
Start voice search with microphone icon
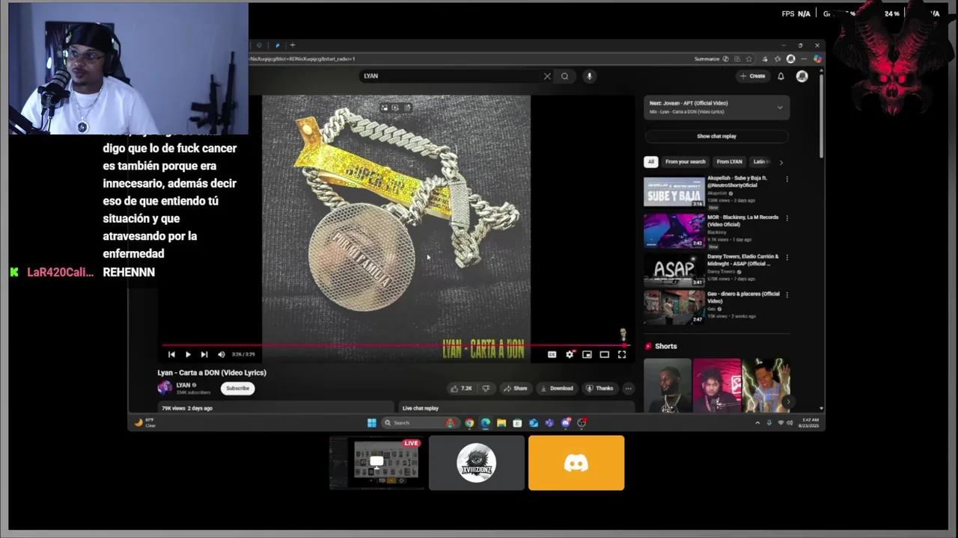pyautogui.click(x=589, y=76)
